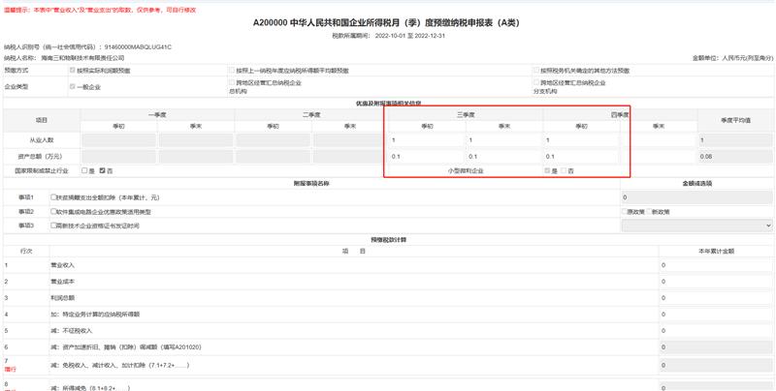Toggle the 一般企业 enterprise type checkbox
This screenshot has height=391, width=776.
(72, 86)
